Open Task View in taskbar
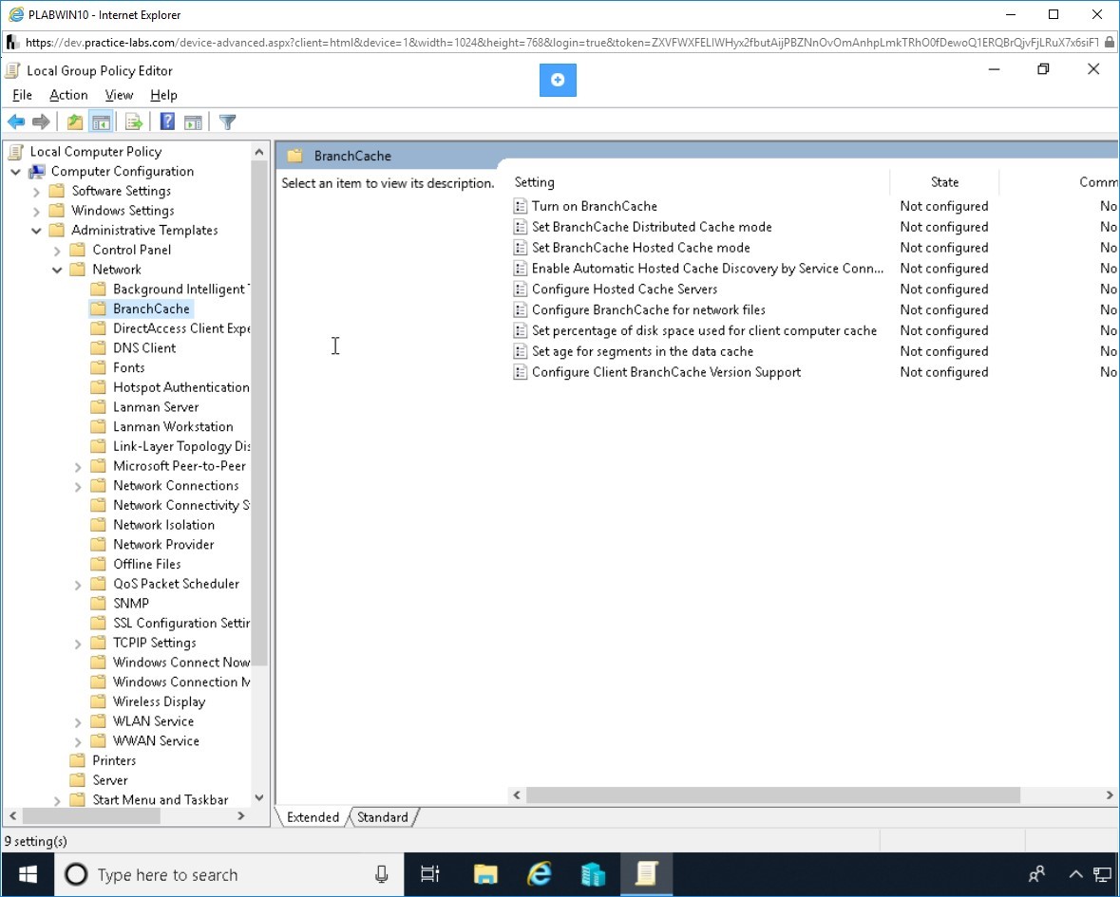This screenshot has height=897, width=1120. tap(430, 873)
